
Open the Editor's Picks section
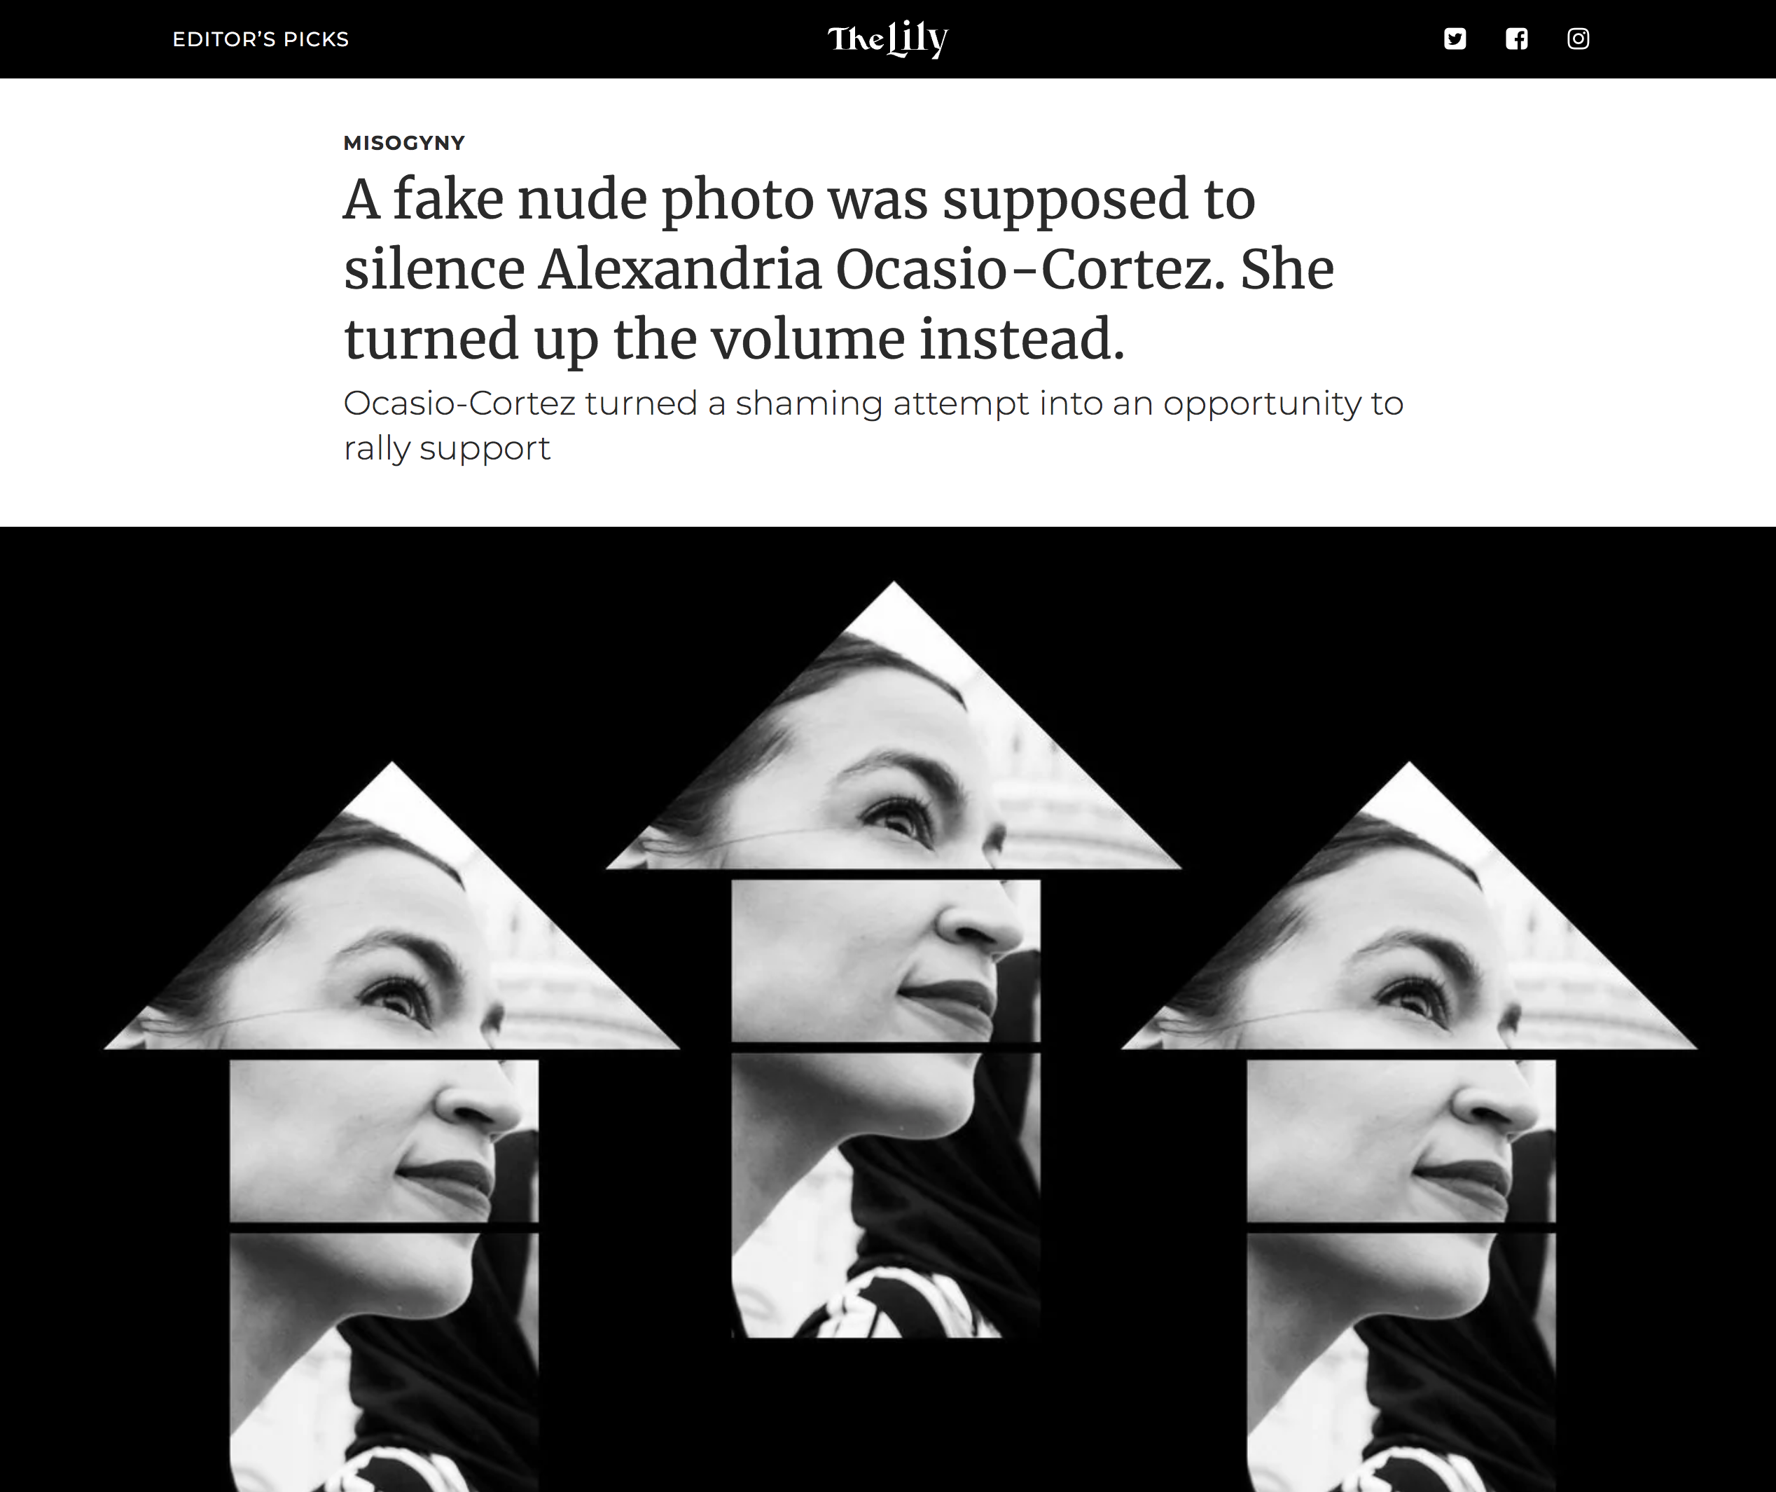click(x=261, y=40)
